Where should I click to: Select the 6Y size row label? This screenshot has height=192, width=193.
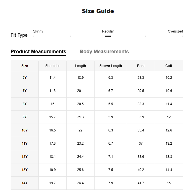(25, 78)
